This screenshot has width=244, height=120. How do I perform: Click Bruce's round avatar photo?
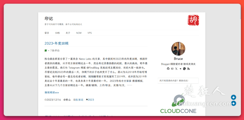tap(178, 49)
